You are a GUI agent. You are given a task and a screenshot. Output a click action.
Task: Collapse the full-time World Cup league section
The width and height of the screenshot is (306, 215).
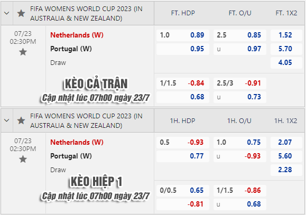[x=7, y=13]
